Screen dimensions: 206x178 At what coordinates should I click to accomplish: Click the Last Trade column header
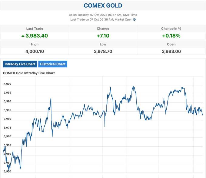[x=35, y=29]
